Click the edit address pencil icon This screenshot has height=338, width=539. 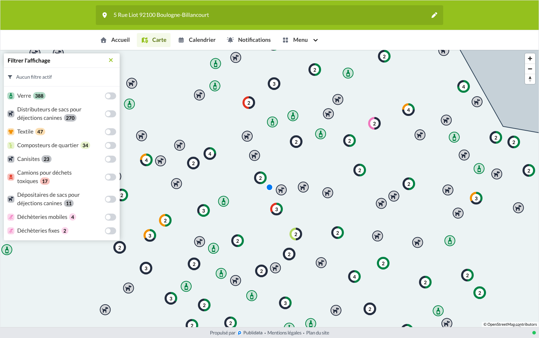click(434, 15)
